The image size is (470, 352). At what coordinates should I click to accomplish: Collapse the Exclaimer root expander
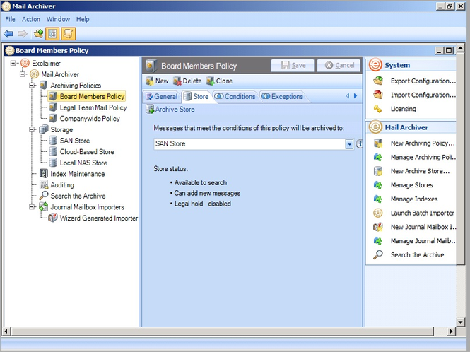coord(13,64)
